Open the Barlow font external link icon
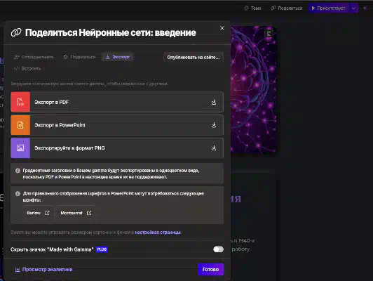The height and width of the screenshot is (281, 373). (x=47, y=213)
